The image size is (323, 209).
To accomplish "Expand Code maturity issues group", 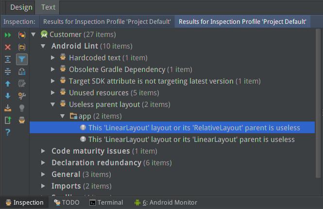I will 43,151.
